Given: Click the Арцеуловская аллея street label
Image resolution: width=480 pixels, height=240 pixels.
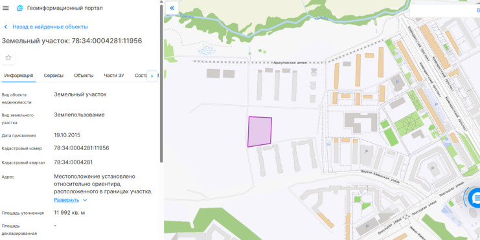Looking at the screenshot, I should coord(290,62).
